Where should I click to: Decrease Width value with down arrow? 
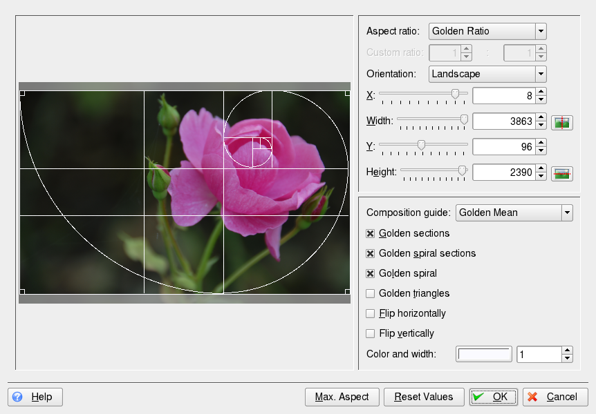coord(541,126)
